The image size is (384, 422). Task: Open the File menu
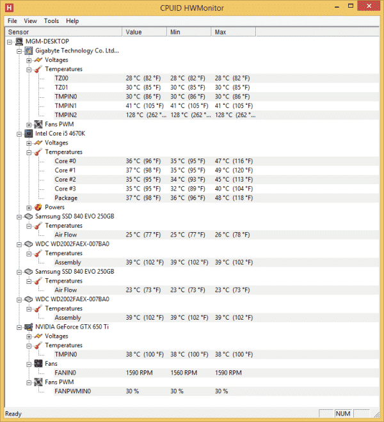[x=12, y=21]
